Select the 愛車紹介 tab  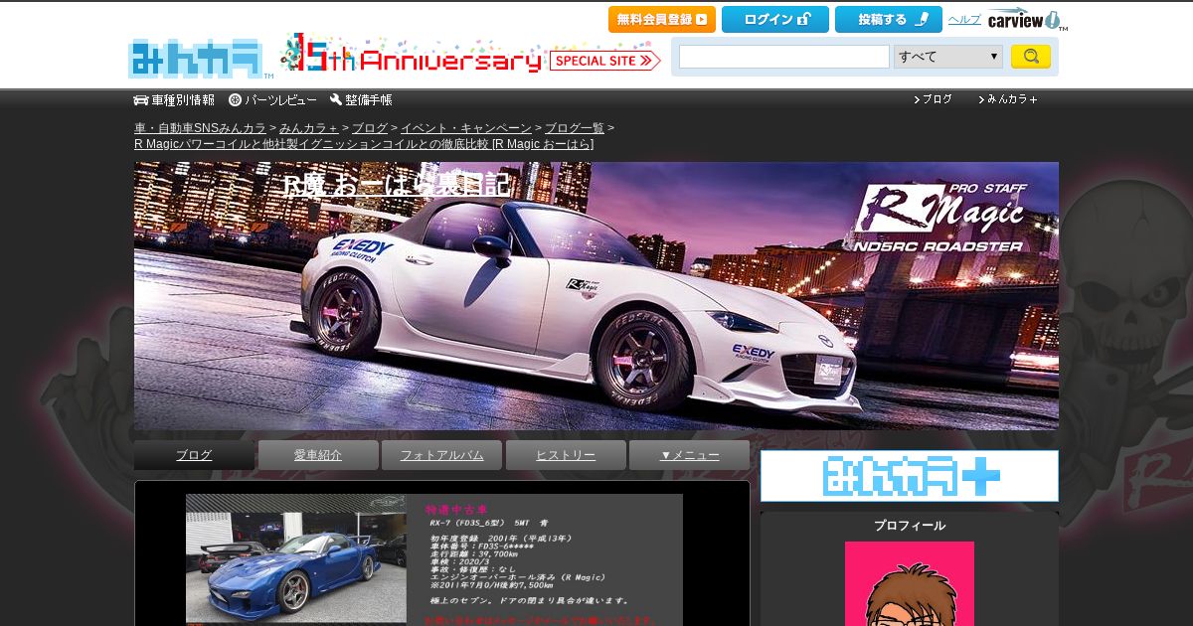coord(318,455)
